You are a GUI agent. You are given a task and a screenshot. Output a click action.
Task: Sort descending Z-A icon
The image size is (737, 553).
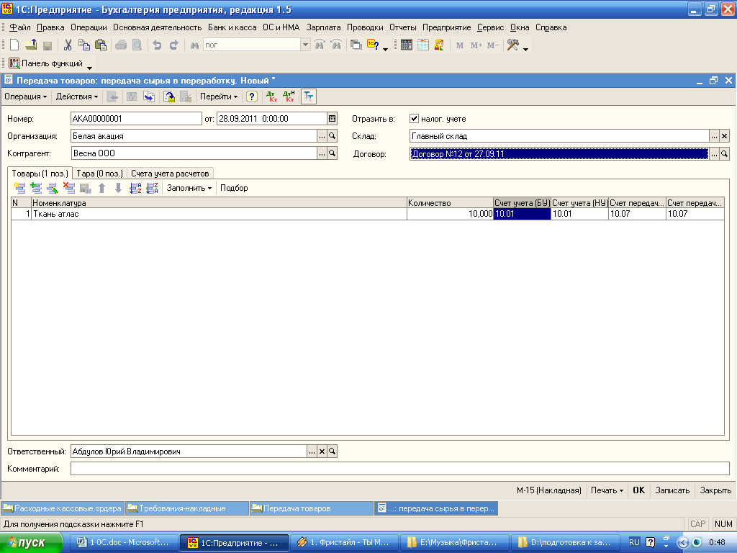pyautogui.click(x=152, y=188)
